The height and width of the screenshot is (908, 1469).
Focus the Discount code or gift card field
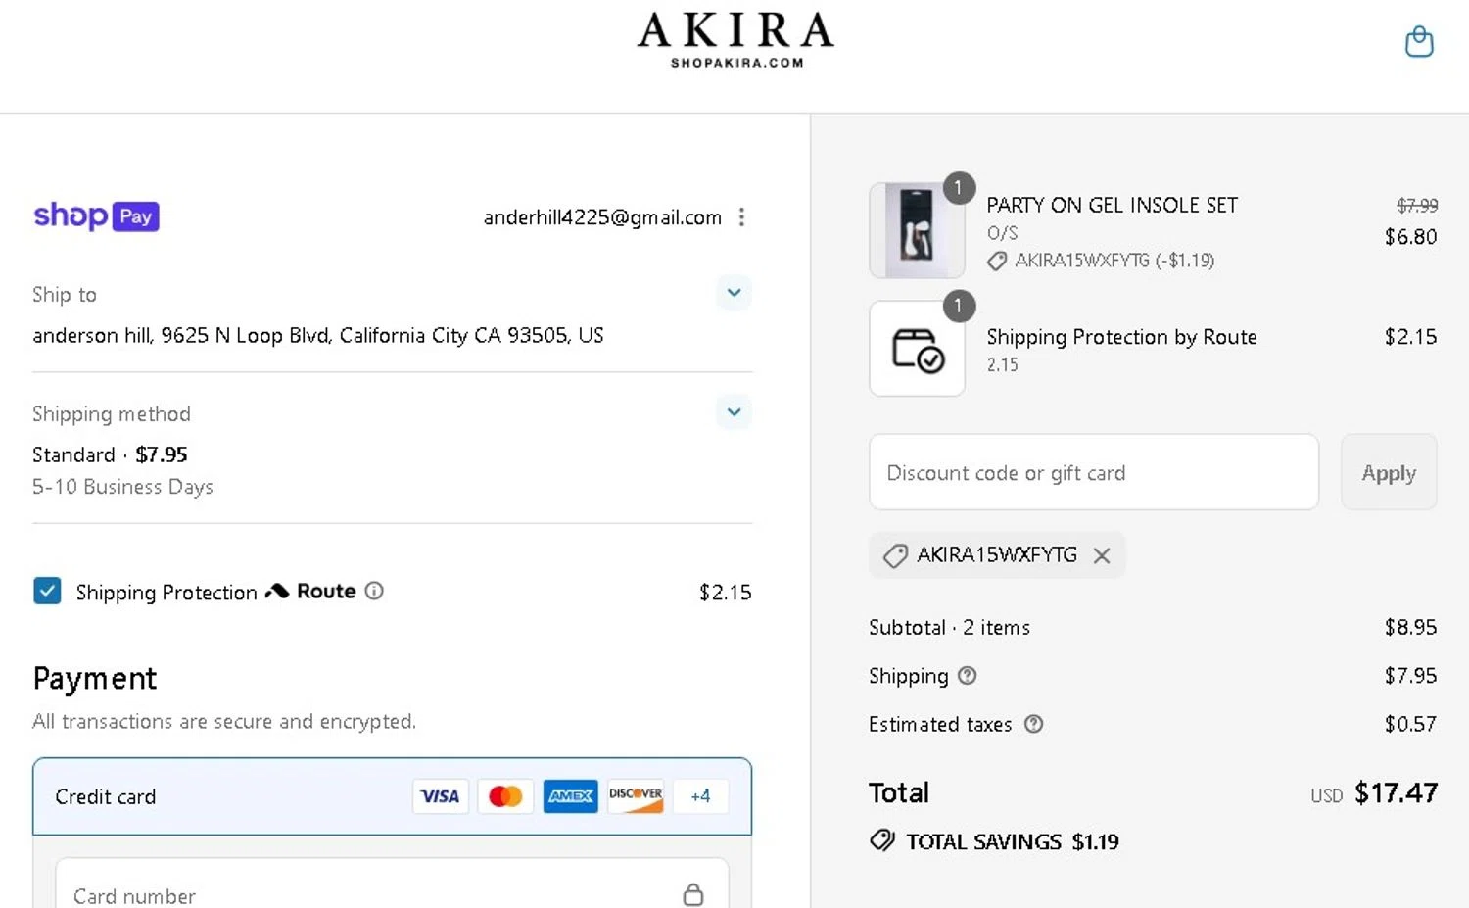click(x=1094, y=472)
